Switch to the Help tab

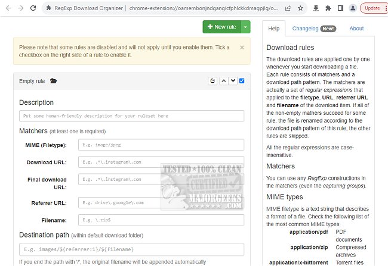pos(273,29)
